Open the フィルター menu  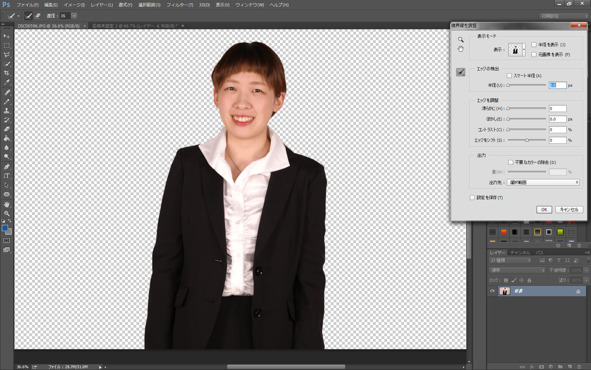coord(180,5)
